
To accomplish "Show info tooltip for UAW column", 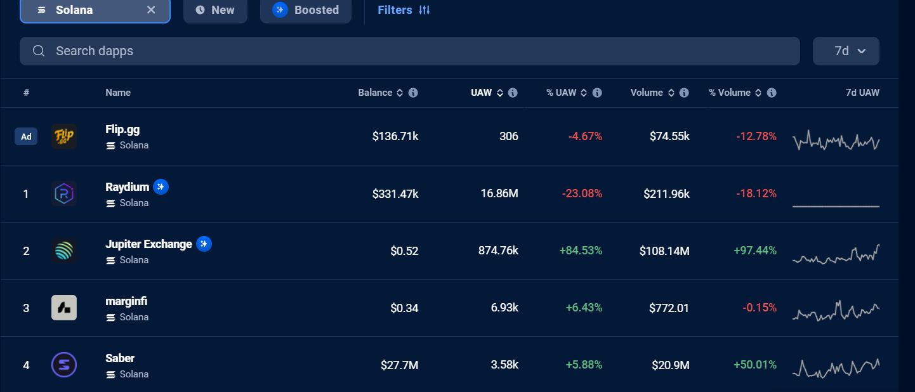I will [513, 93].
